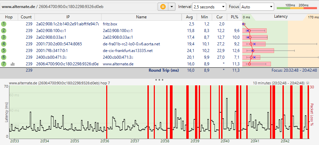Viewport: 319px width, 145px height.
Task: Toggle the timeline graph icon on hop 7
Action: (x=13, y=64)
